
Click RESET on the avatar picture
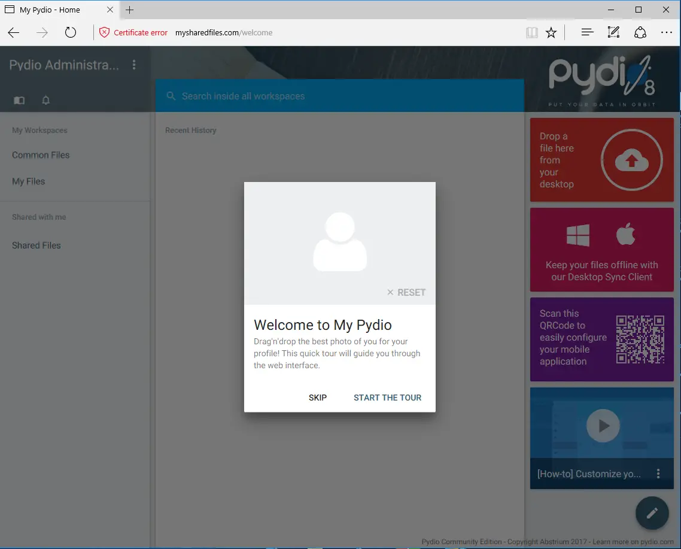[406, 293]
